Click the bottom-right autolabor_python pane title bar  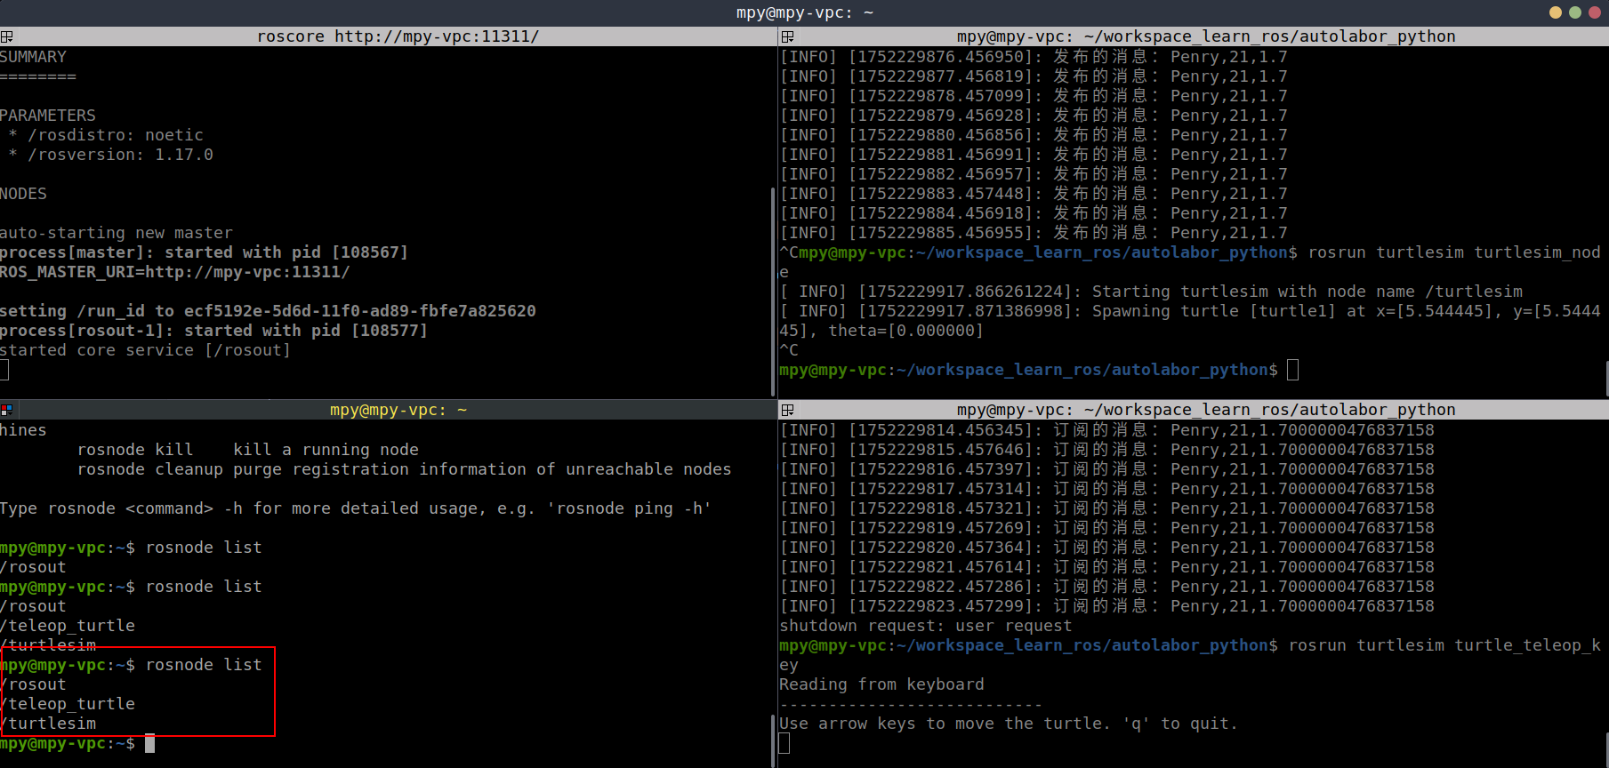[1205, 410]
